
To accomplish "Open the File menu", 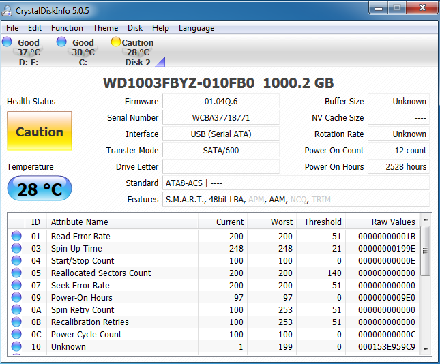I will (x=12, y=28).
